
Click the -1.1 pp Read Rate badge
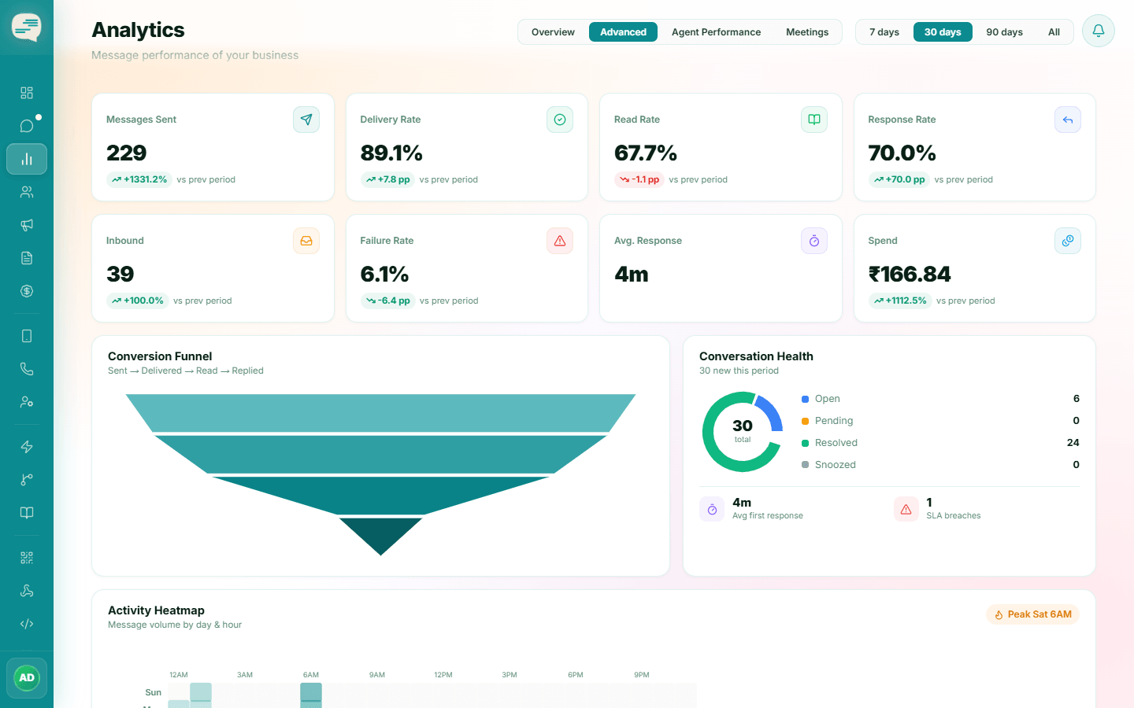pos(639,179)
